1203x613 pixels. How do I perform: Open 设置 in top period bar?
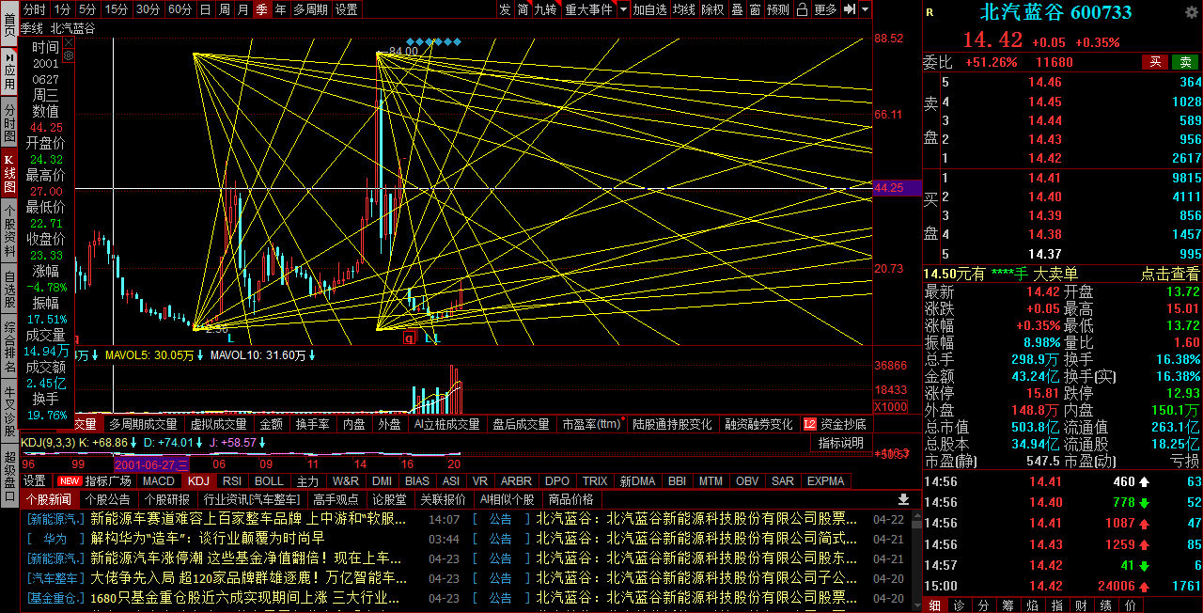point(346,9)
